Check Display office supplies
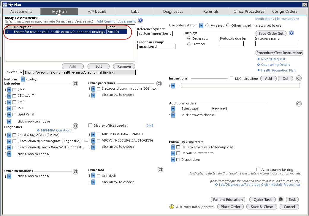 click(x=90, y=125)
